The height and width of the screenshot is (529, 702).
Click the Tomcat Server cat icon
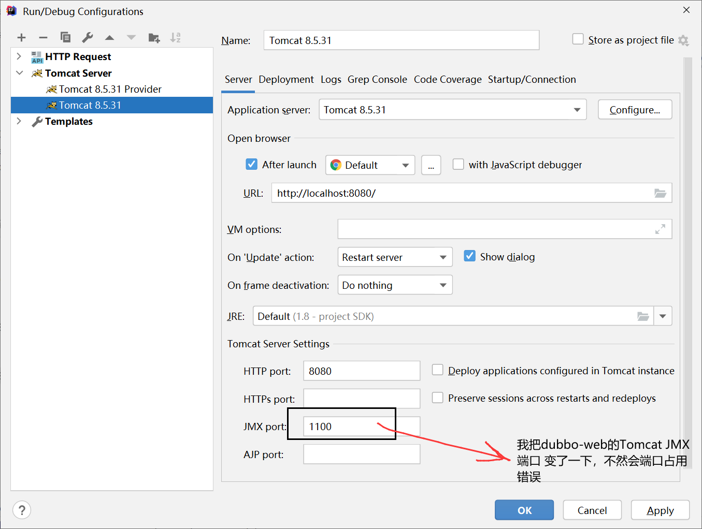point(37,74)
